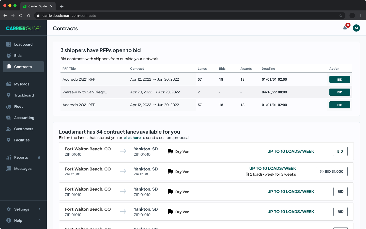Expand the Settings submenu chevron
Viewport: 366px width, 229px height.
click(x=40, y=209)
